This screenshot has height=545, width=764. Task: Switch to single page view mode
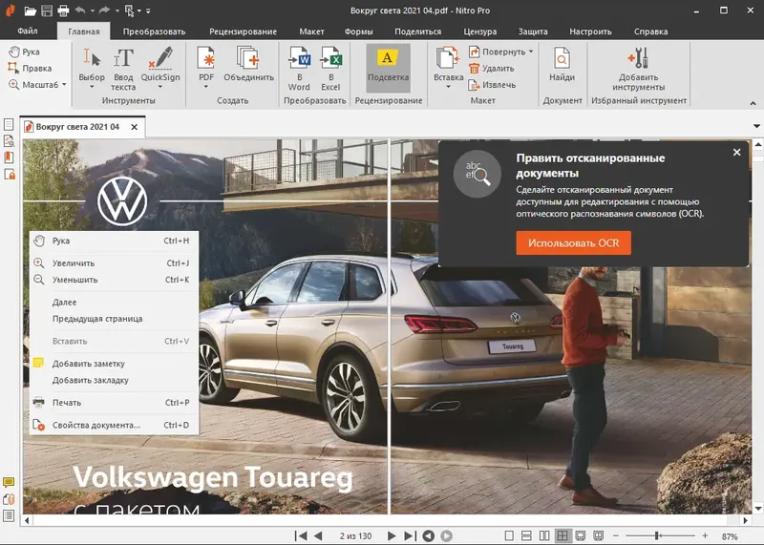tap(509, 535)
